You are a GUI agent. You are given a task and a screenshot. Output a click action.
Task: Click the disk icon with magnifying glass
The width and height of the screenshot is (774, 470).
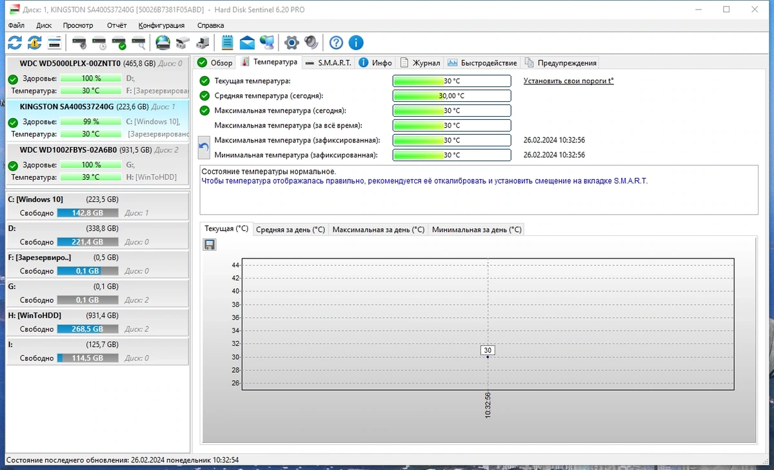click(x=139, y=43)
